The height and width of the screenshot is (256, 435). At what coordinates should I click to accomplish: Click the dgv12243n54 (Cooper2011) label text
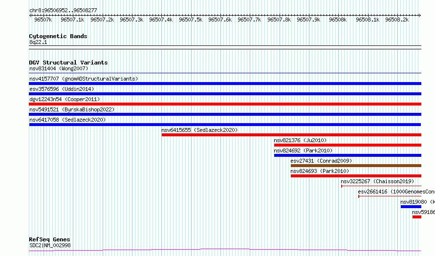click(x=65, y=99)
